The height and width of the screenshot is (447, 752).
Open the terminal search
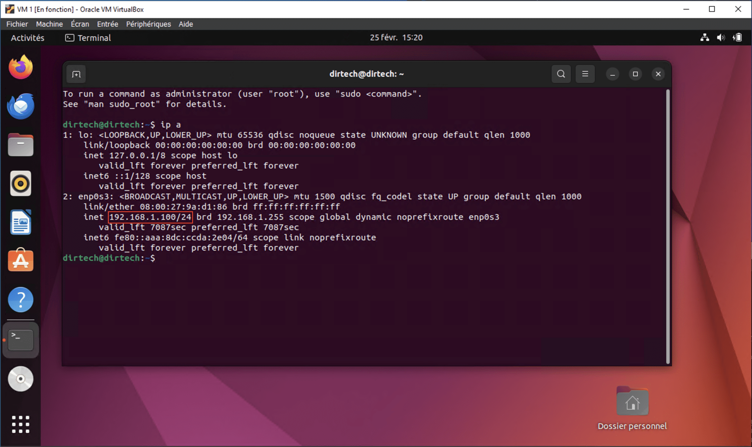(x=561, y=74)
